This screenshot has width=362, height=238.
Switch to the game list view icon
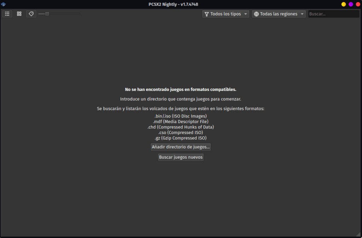[7, 14]
